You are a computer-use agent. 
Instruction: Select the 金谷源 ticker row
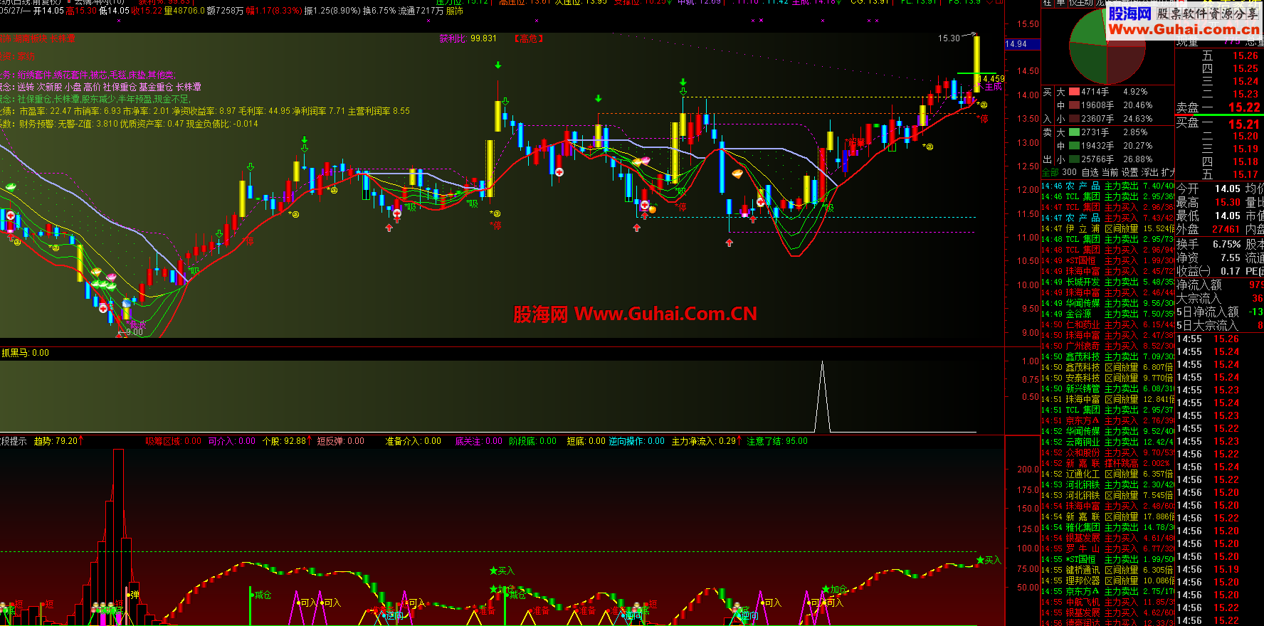[1107, 314]
